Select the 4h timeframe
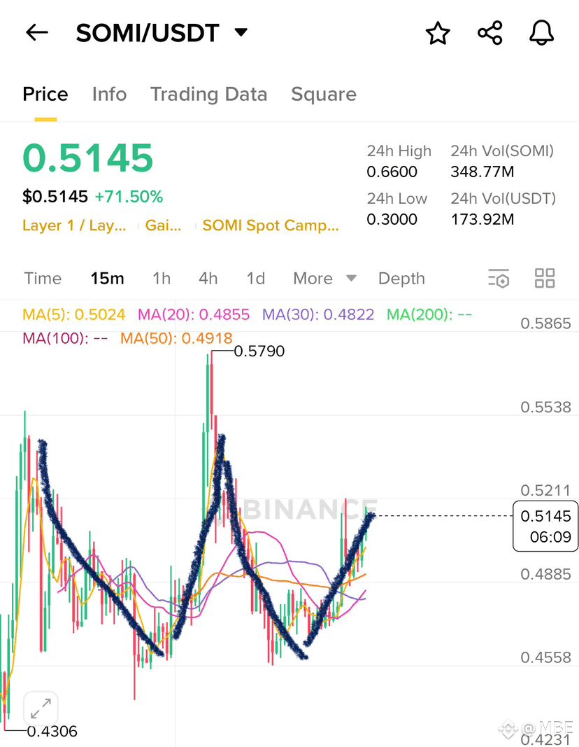Screen dimensions: 579x747 (208, 278)
